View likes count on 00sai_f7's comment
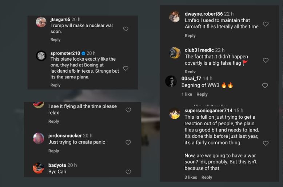The width and height of the screenshot is (283, 187). click(187, 94)
